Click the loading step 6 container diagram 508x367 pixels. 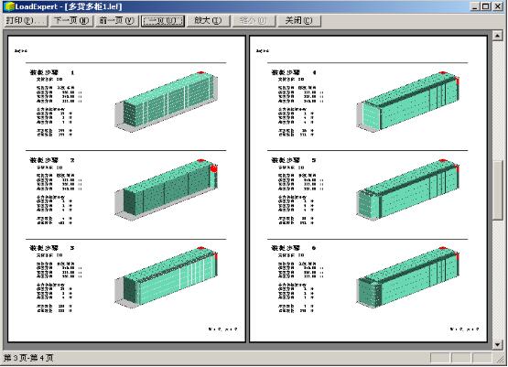tap(408, 276)
